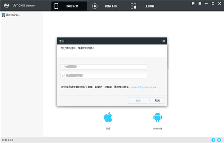
Task: Click the registration code input field
Action: pyautogui.click(x=104, y=75)
